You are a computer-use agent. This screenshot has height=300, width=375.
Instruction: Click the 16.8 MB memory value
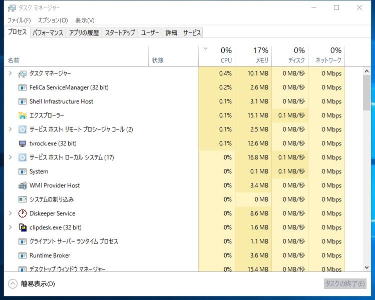[258, 157]
